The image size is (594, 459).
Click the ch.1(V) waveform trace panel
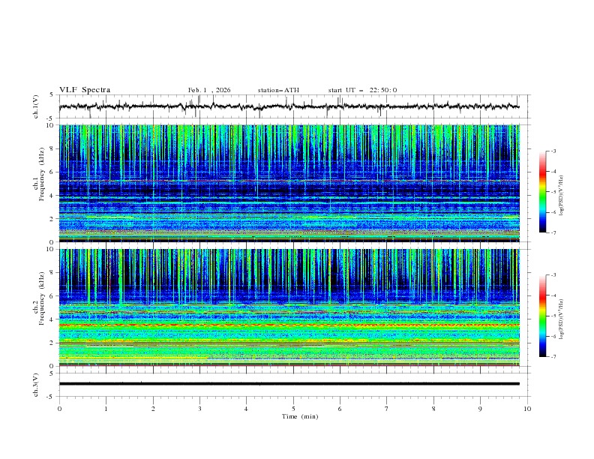294,106
